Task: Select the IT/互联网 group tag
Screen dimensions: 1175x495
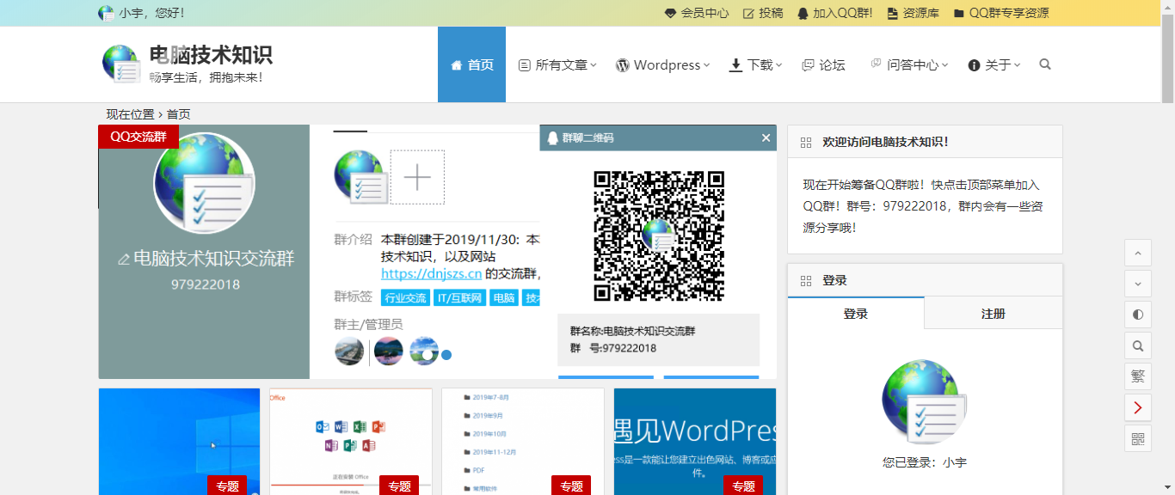Action: [x=460, y=298]
